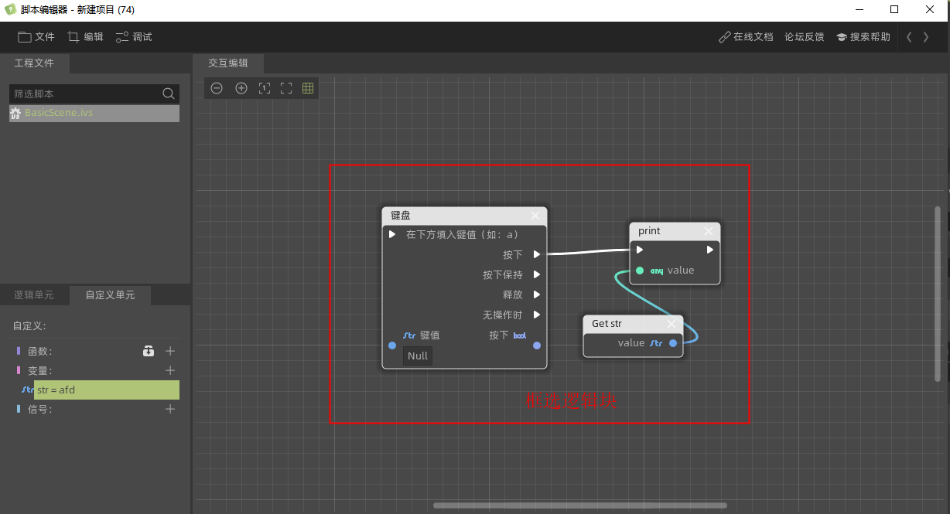Click print node execution output arrow
The height and width of the screenshot is (514, 950).
[710, 250]
